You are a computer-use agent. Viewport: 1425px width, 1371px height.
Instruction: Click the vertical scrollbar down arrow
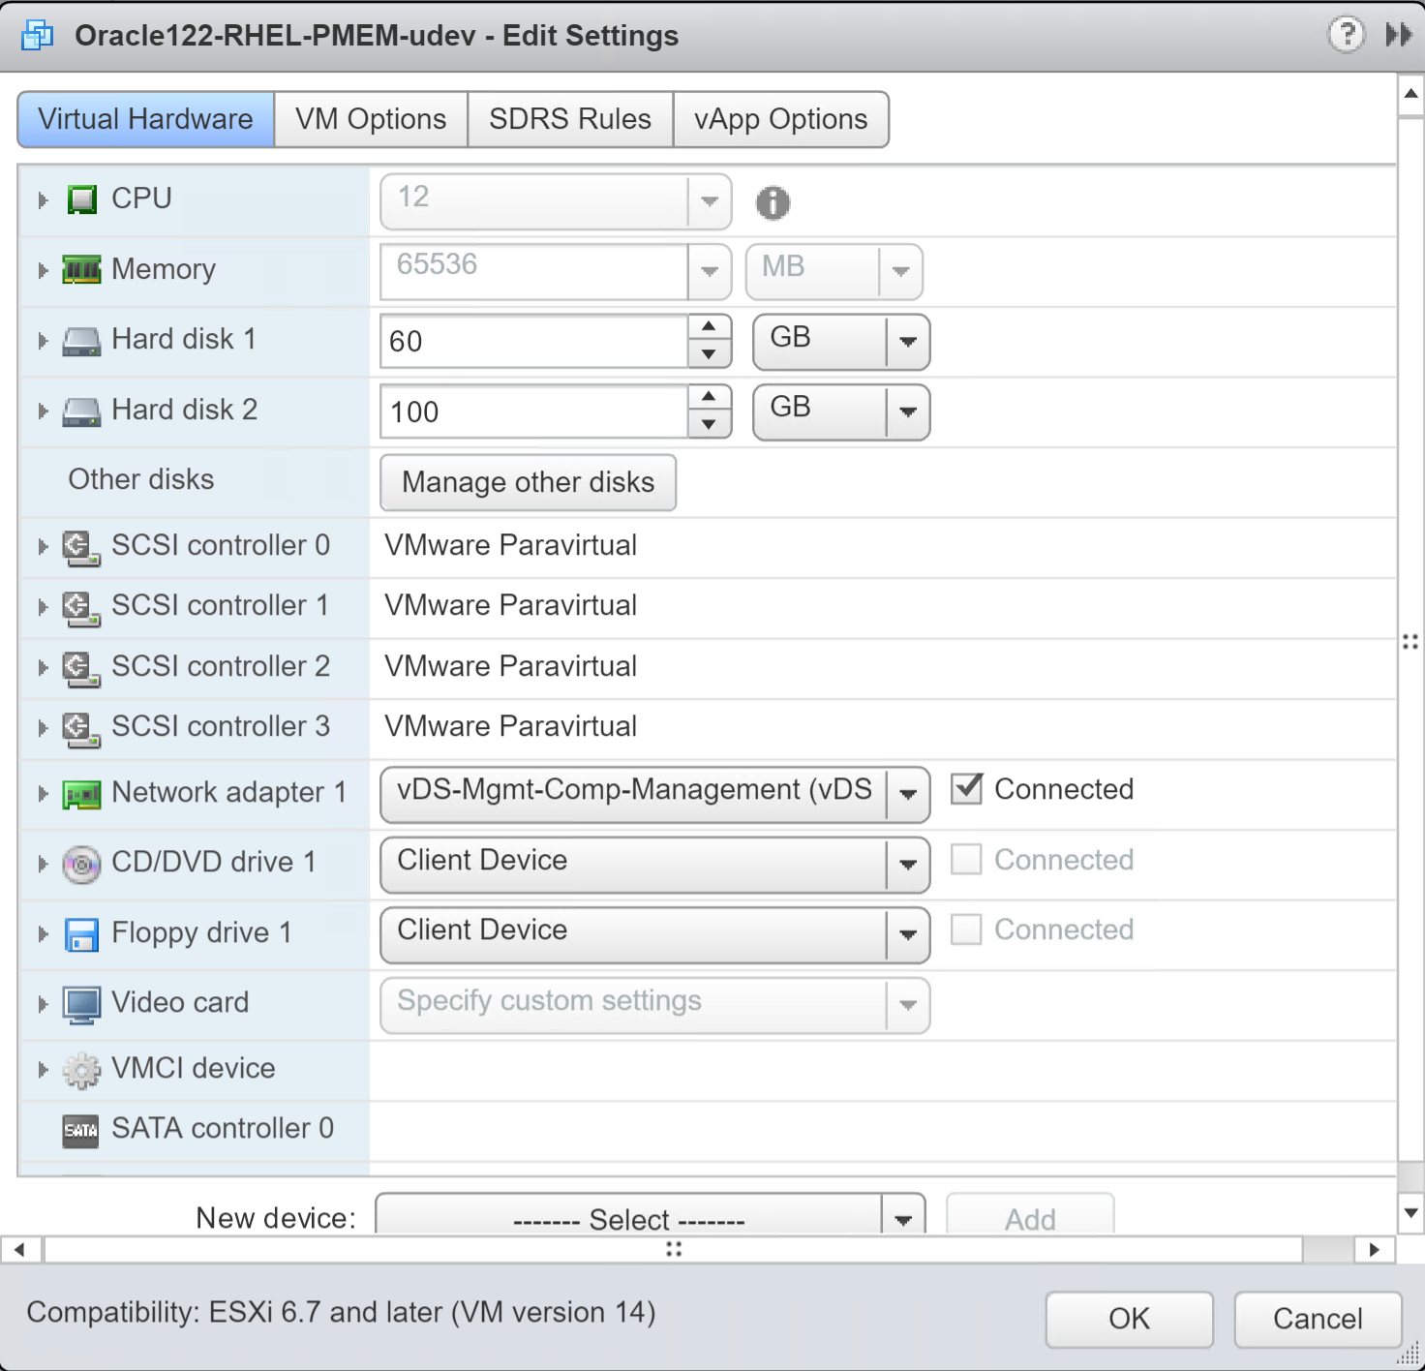pyautogui.click(x=1410, y=1212)
